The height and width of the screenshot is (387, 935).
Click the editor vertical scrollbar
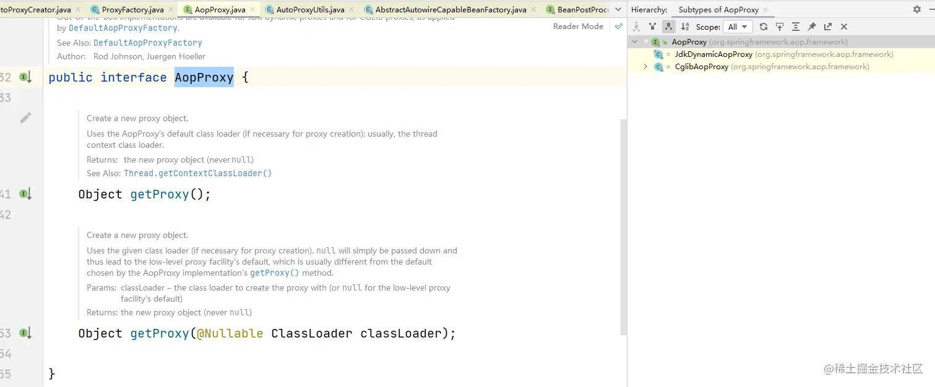coord(623,229)
